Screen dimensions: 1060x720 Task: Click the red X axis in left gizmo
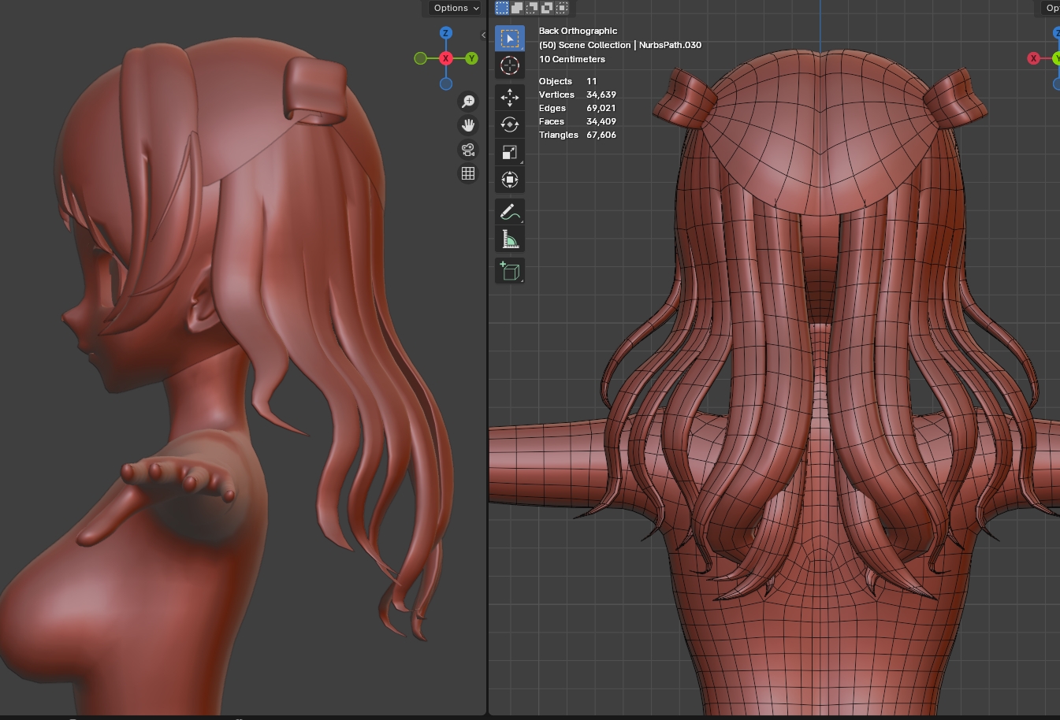446,58
